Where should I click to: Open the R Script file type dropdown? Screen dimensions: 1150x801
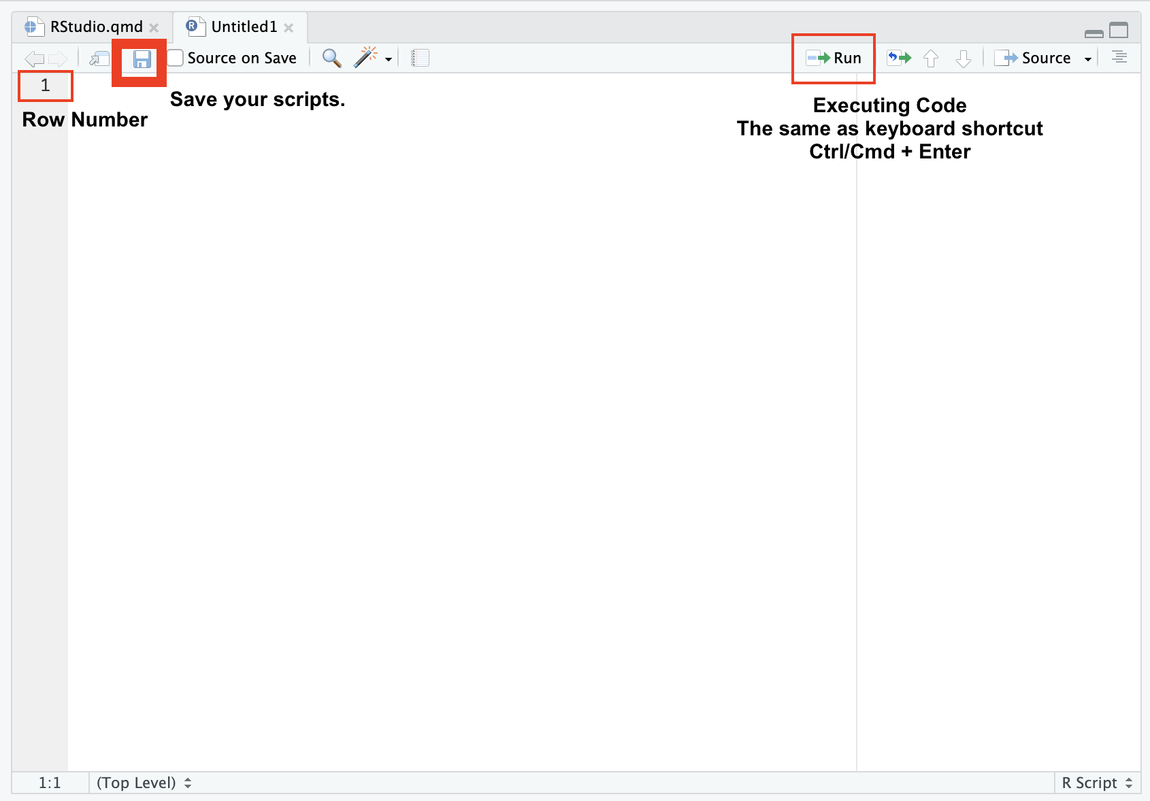pyautogui.click(x=1096, y=783)
